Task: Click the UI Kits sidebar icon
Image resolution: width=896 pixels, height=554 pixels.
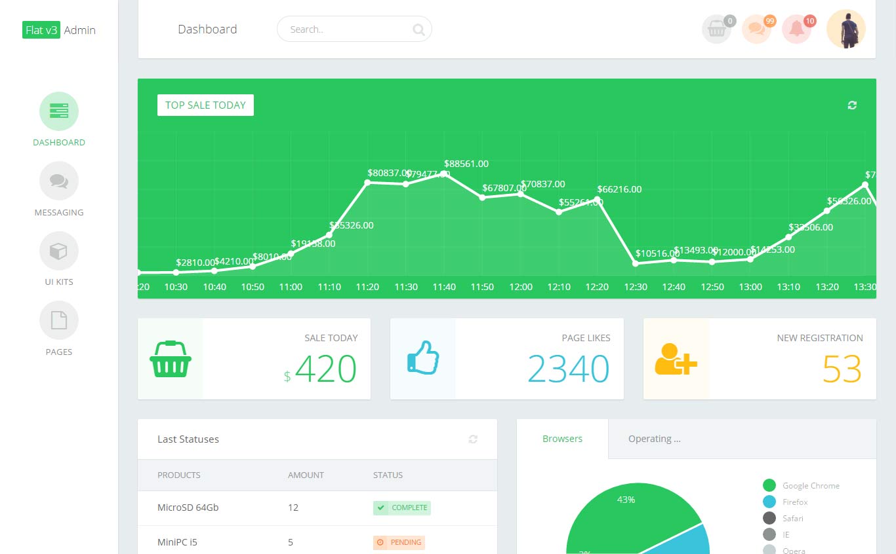Action: [x=58, y=251]
